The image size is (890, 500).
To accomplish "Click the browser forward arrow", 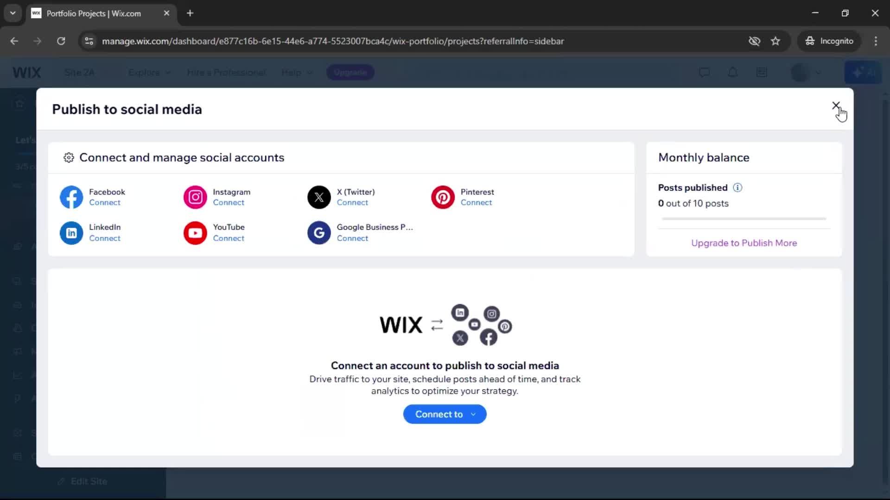I will coord(38,41).
